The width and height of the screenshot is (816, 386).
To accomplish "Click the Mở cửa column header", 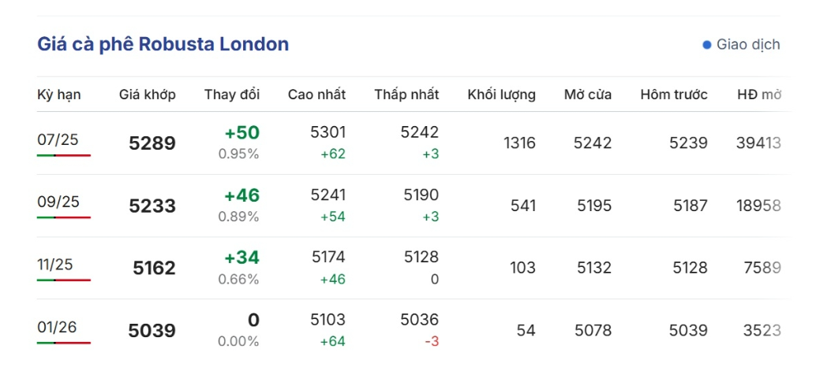I will 588,95.
